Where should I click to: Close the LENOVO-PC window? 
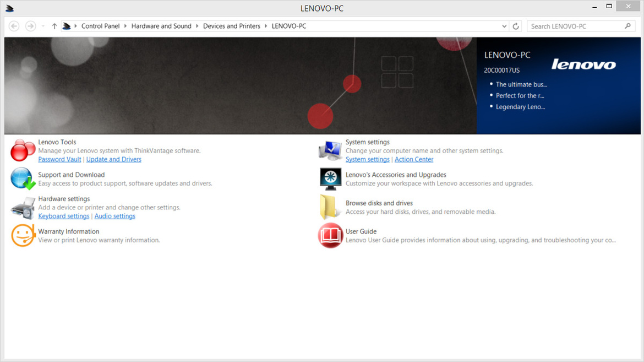628,6
